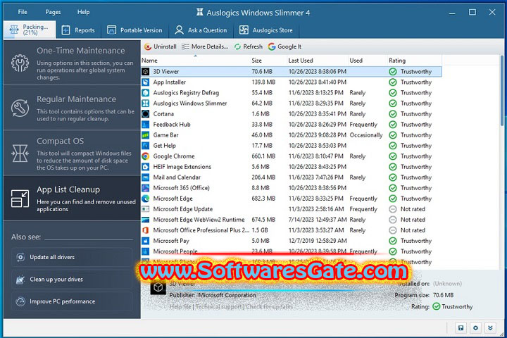507x338 pixels.
Task: Open the Pages menu
Action: [x=53, y=12]
